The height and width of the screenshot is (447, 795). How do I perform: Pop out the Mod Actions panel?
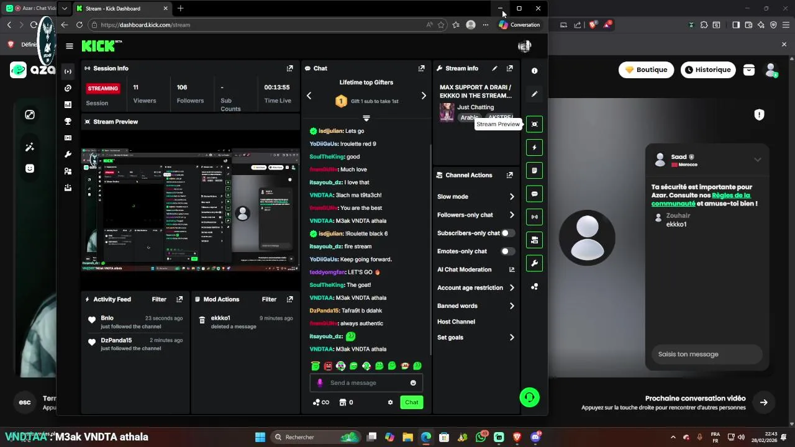[289, 299]
